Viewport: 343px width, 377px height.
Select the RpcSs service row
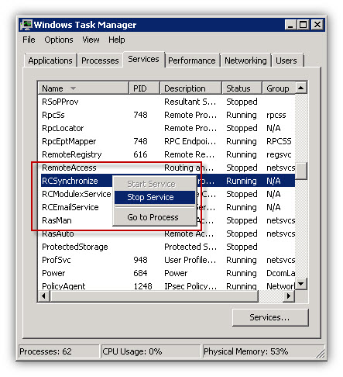pyautogui.click(x=166, y=115)
